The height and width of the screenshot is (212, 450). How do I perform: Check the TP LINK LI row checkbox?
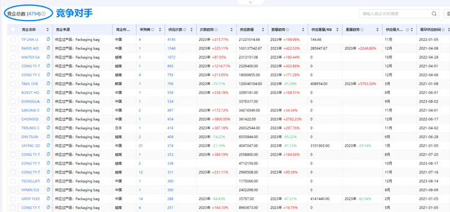13,39
